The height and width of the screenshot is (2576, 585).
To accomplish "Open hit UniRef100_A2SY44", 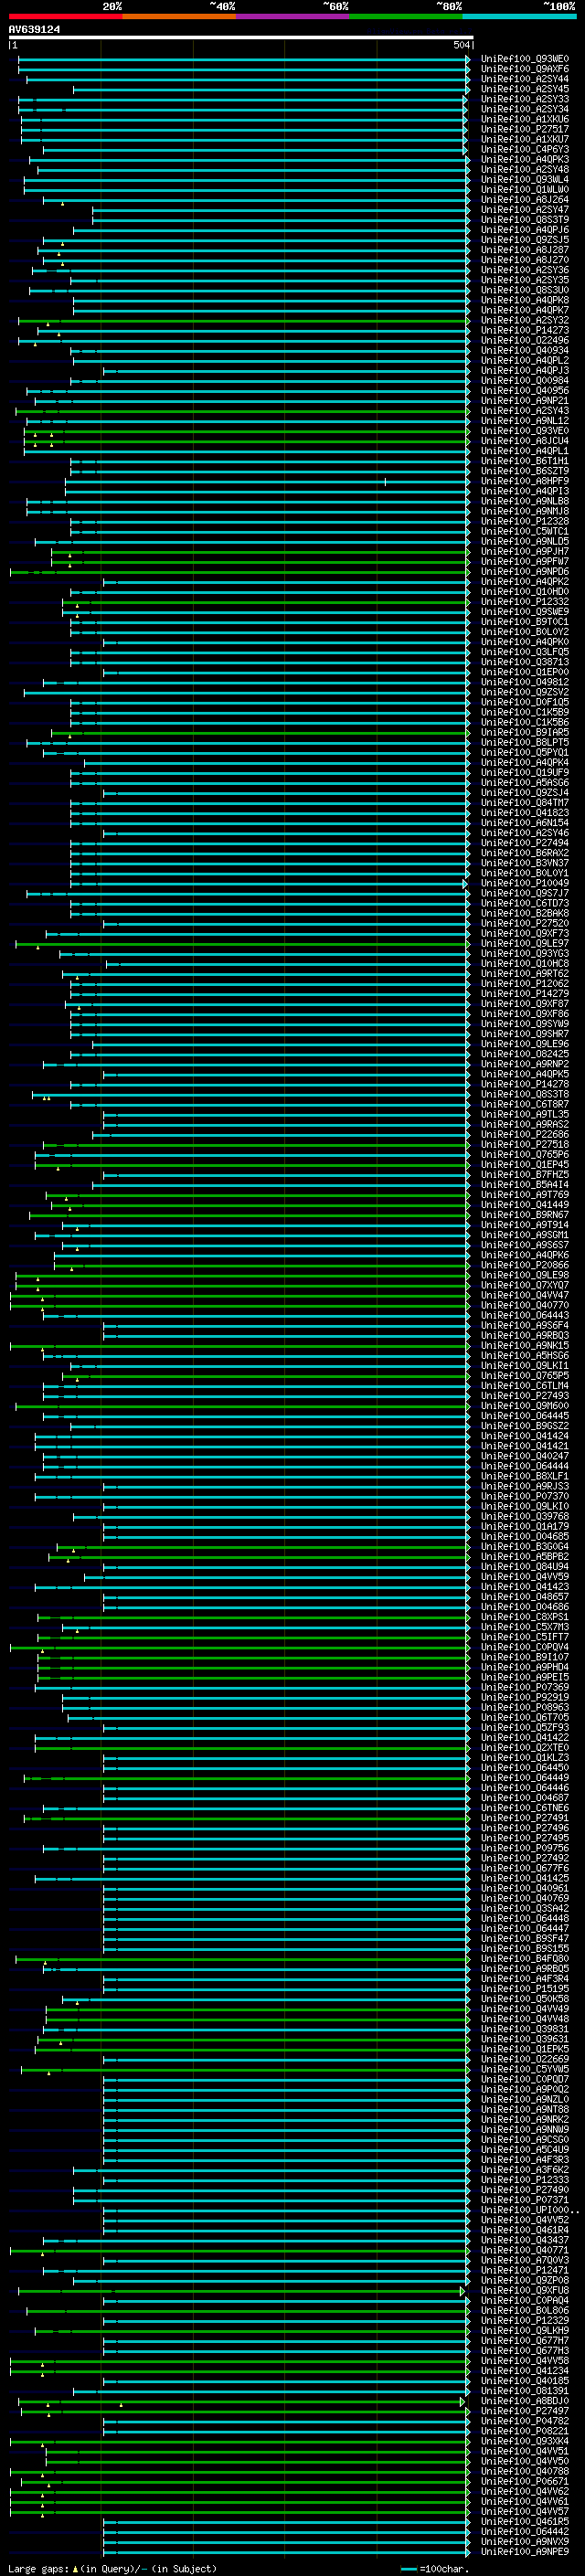I will 525,79.
